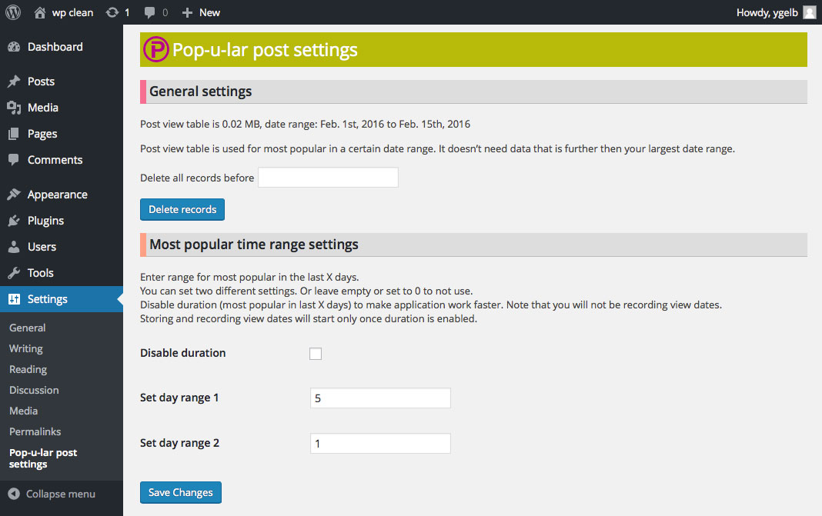
Task: Click the Delete records button
Action: 182,209
